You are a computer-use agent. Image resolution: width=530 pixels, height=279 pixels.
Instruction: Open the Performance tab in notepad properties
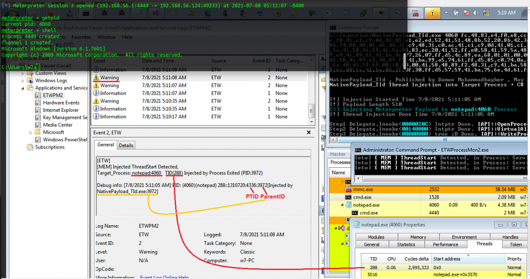[445, 244]
